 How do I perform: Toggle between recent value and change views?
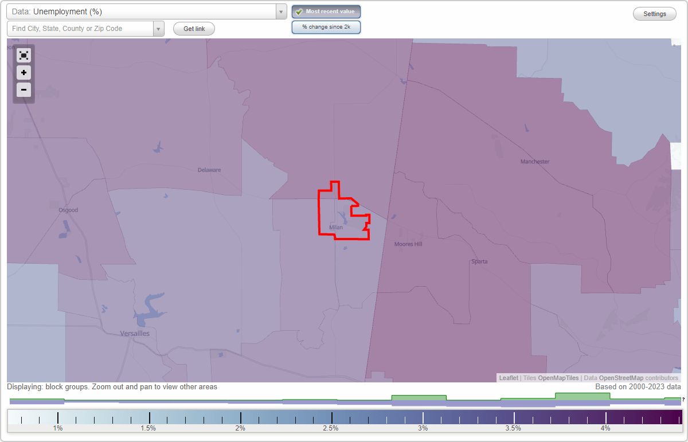click(326, 26)
